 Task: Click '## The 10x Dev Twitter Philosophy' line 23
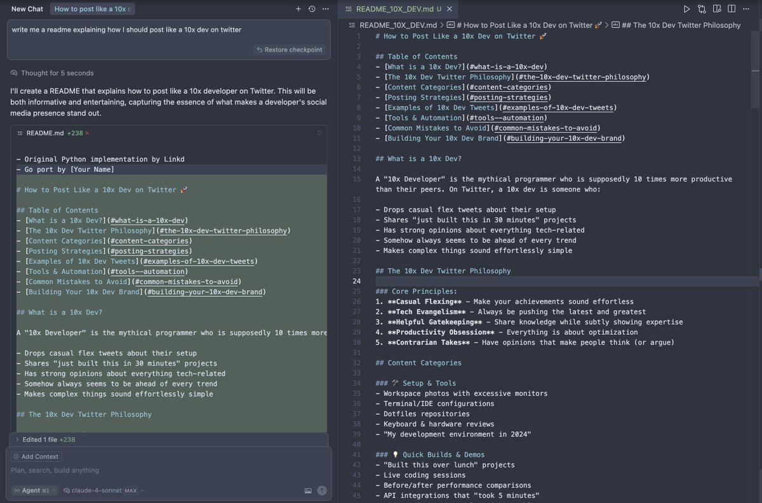coord(443,271)
